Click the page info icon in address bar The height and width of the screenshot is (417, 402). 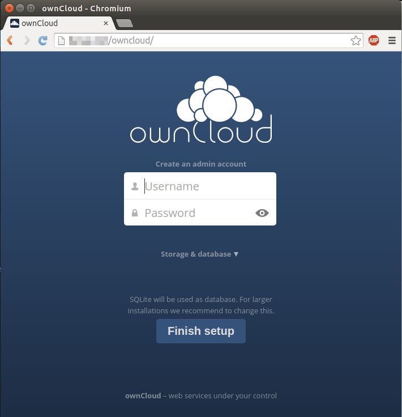[61, 41]
